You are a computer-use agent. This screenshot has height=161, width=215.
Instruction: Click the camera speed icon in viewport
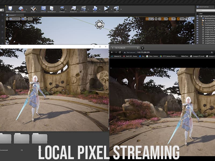click(187, 19)
